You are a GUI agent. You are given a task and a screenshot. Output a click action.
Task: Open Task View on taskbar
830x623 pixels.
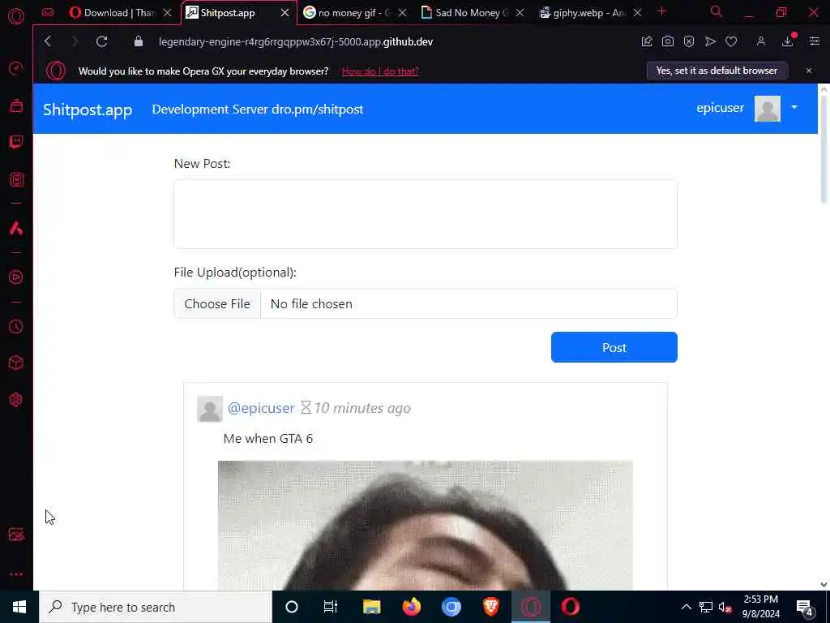tap(331, 607)
